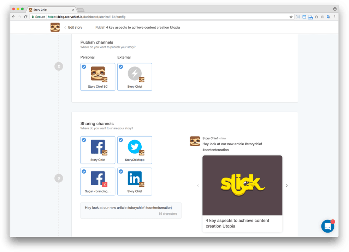
Task: Click the Twitter StoryChiefApp channel icon
Action: [135, 147]
